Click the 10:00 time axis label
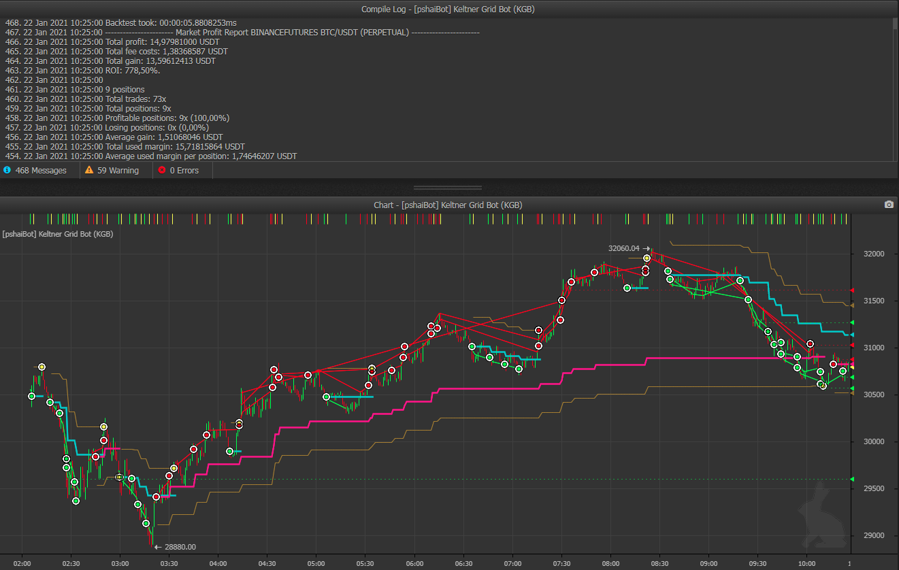This screenshot has width=899, height=570. (x=806, y=563)
